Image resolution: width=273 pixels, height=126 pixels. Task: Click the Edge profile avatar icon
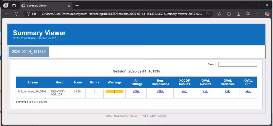pyautogui.click(x=6, y=5)
